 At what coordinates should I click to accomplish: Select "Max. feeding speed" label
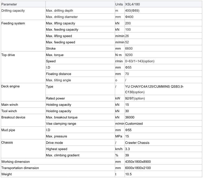60,42
